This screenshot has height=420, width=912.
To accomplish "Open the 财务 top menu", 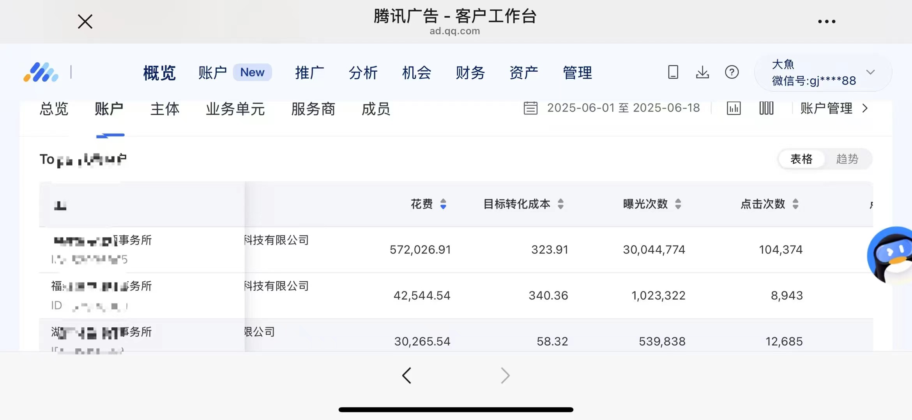I will coord(470,73).
